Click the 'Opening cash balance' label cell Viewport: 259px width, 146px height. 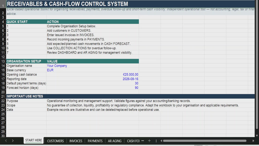(x=26, y=75)
